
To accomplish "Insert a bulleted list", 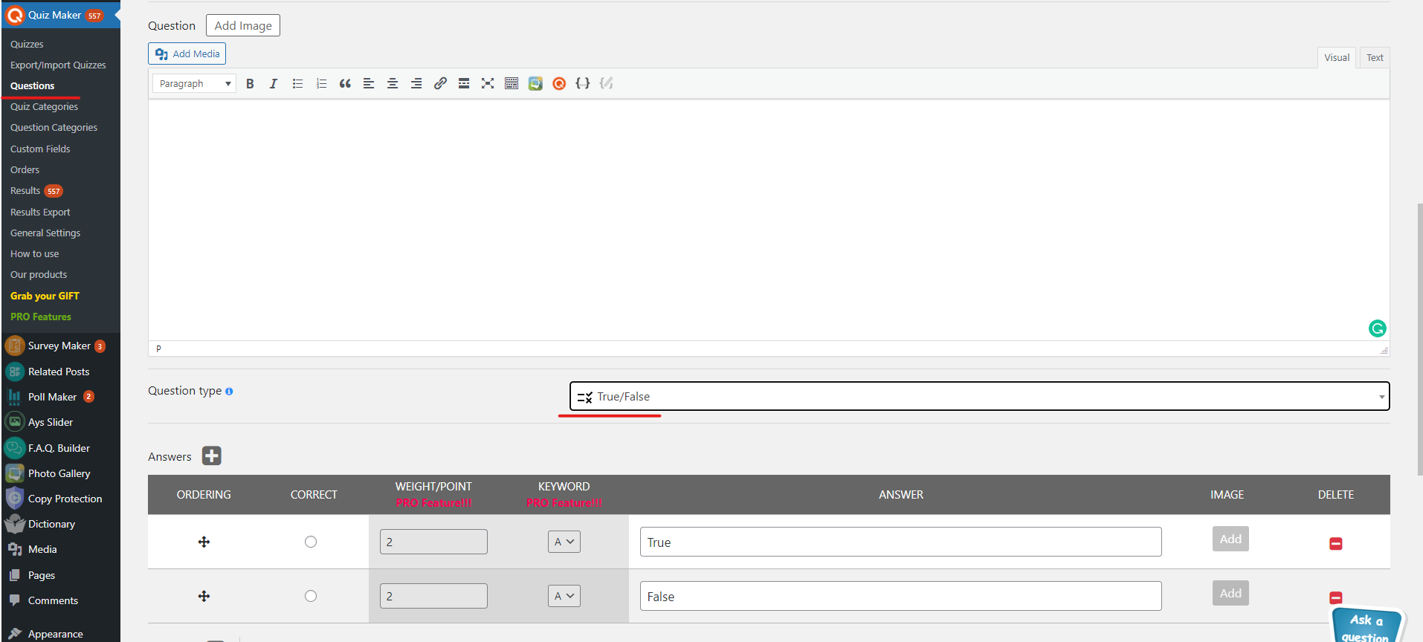I will click(x=297, y=83).
